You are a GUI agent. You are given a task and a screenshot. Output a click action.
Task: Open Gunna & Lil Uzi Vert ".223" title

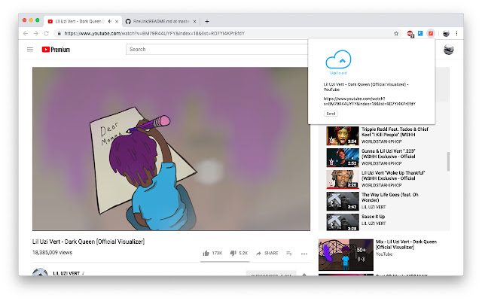(389, 154)
